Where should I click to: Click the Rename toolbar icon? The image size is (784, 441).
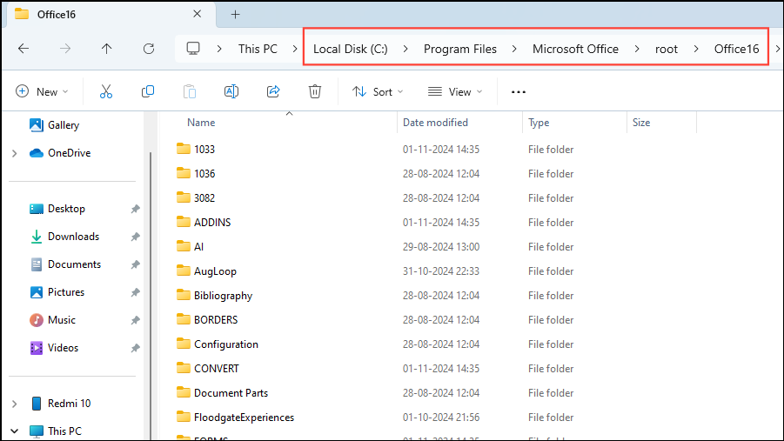pos(231,91)
